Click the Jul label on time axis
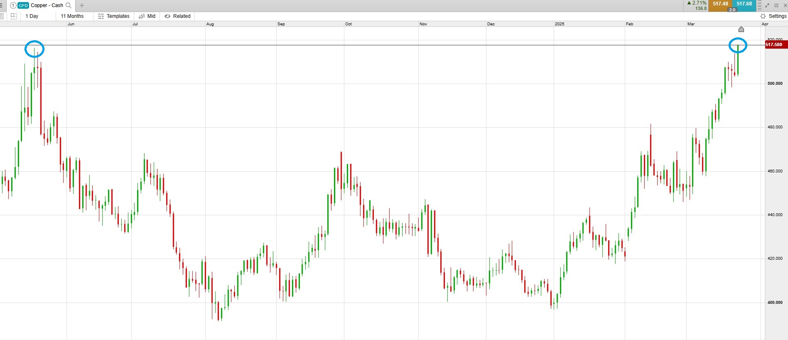788x340 pixels. tap(135, 24)
